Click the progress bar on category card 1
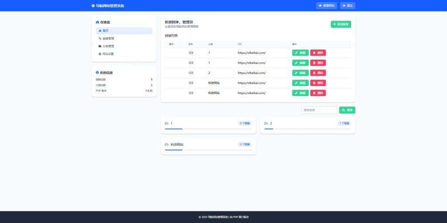Screen dimensions: 447x223 [x=208, y=129]
